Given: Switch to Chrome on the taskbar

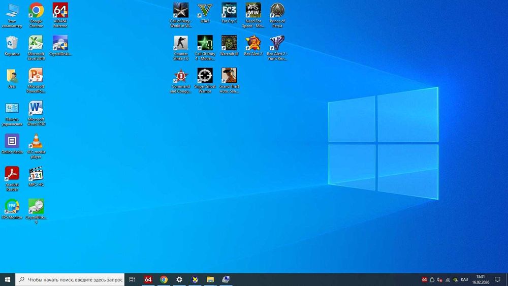Looking at the screenshot, I should [x=164, y=279].
